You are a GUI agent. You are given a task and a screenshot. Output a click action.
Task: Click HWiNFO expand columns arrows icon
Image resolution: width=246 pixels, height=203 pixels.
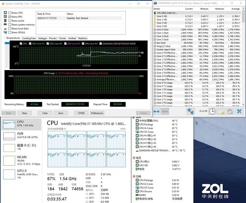click(x=156, y=111)
